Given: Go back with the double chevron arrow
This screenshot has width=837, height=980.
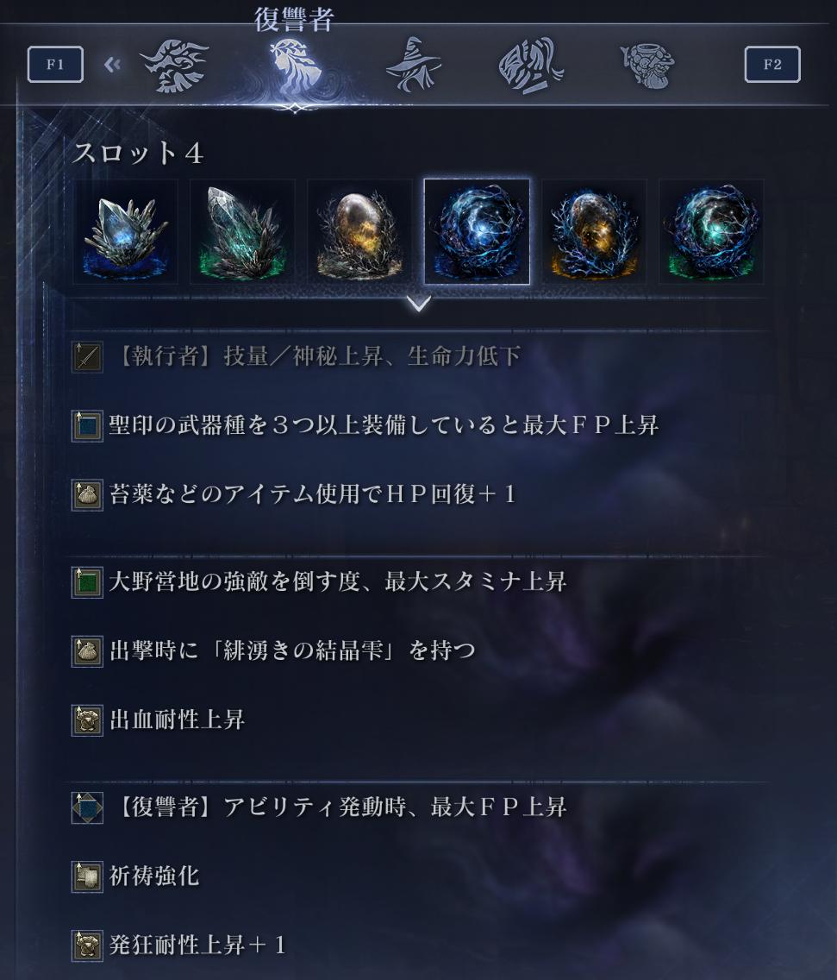Looking at the screenshot, I should [112, 65].
